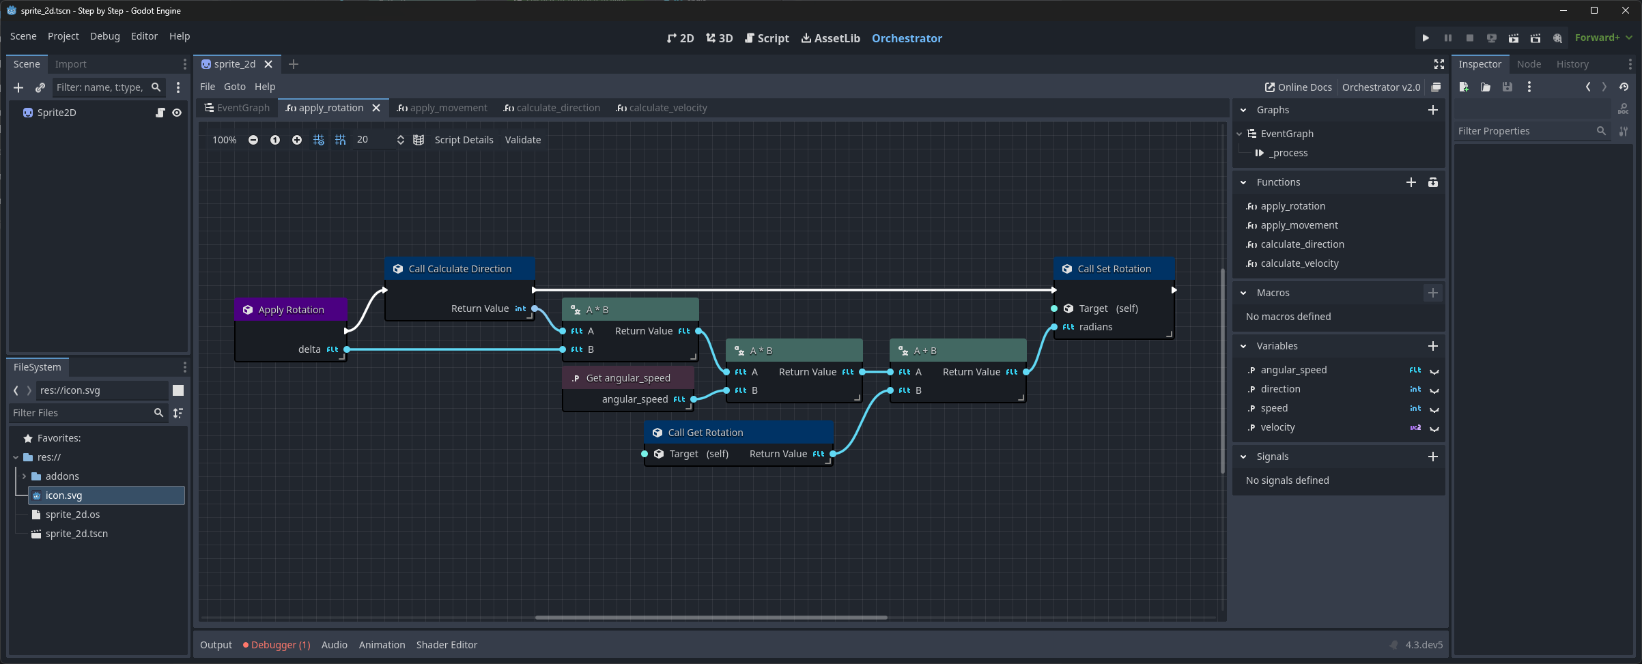Click the Filter Properties search field

click(x=1531, y=131)
